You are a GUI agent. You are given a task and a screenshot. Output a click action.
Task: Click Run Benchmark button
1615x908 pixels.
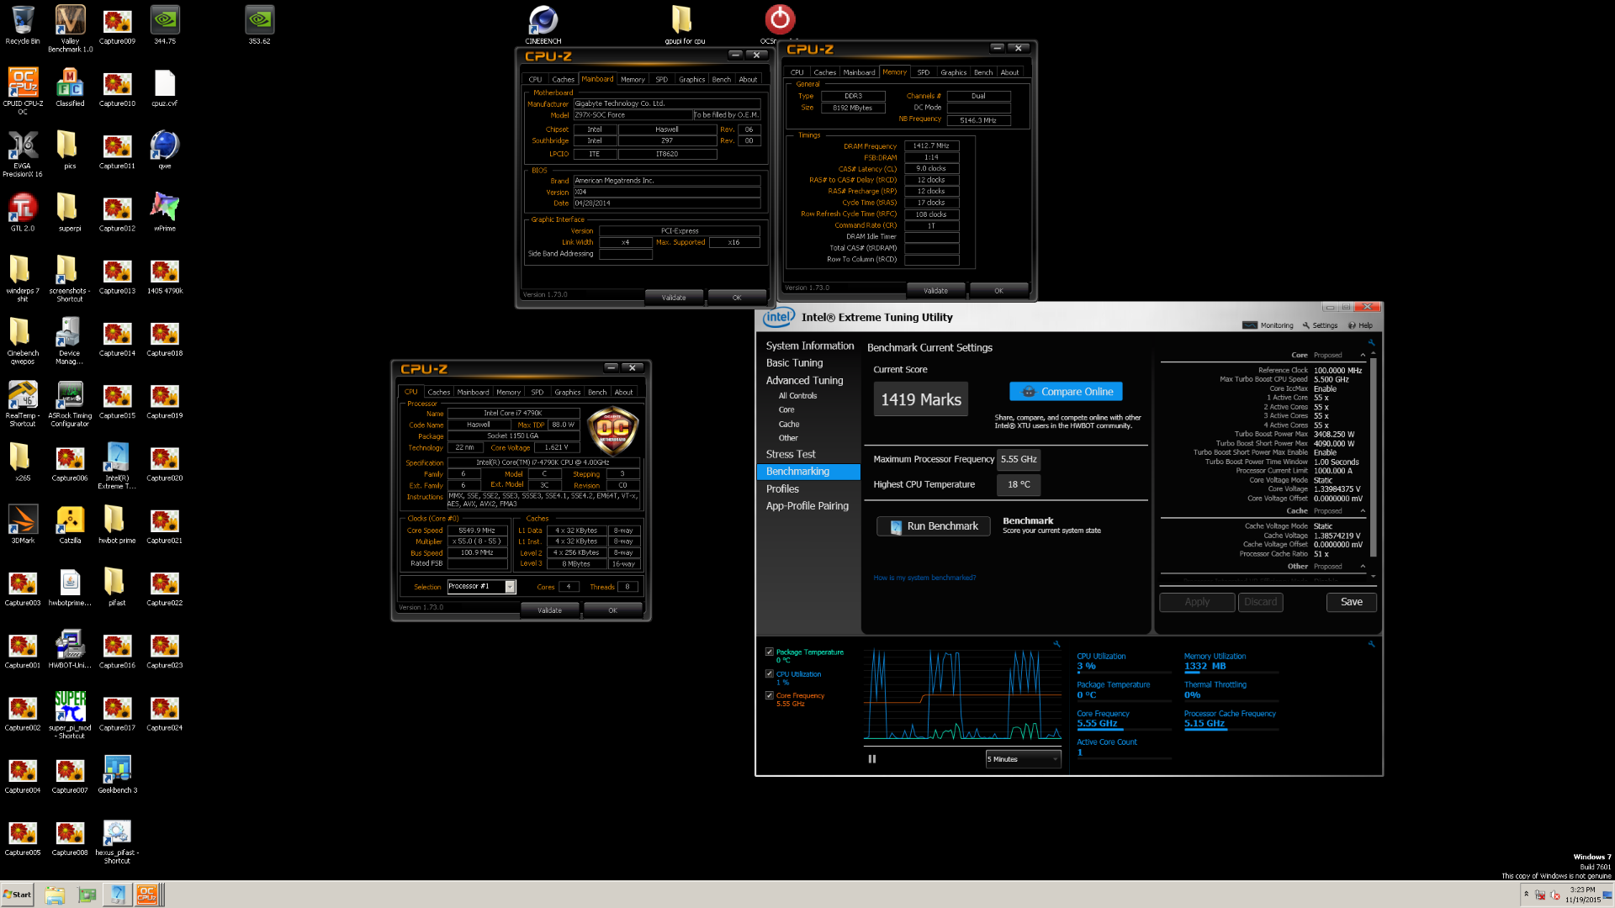coord(934,526)
